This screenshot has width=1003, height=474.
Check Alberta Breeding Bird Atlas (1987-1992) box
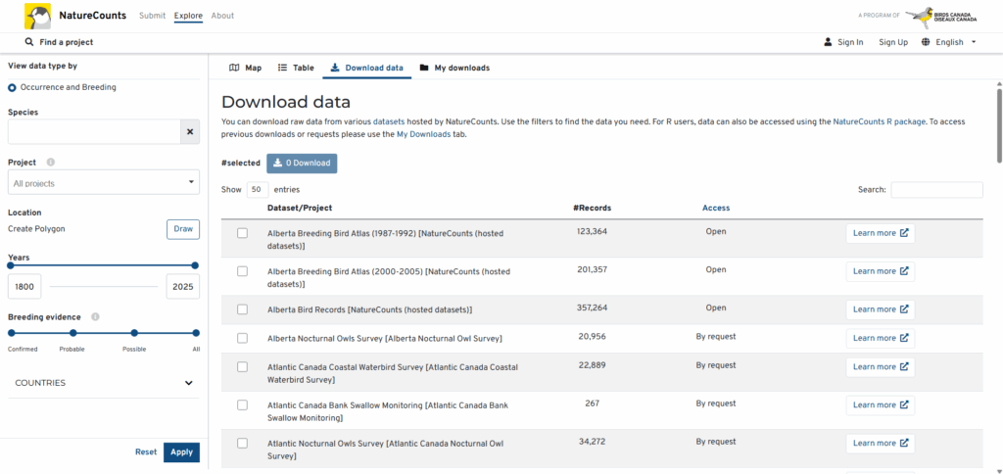pos(243,233)
